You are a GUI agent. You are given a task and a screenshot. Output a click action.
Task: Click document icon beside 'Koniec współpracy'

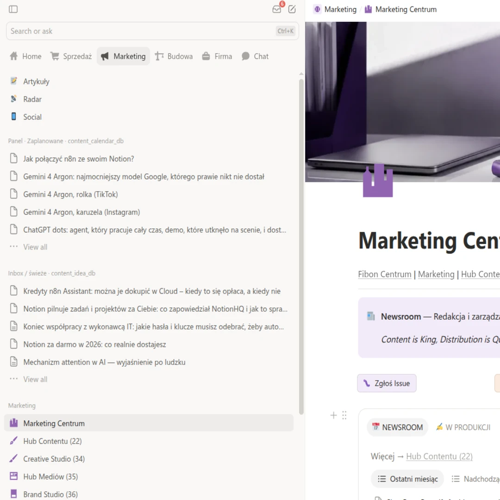(13, 326)
